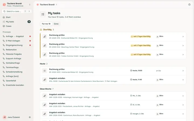Open the Material-Freigabe process

point(17,54)
